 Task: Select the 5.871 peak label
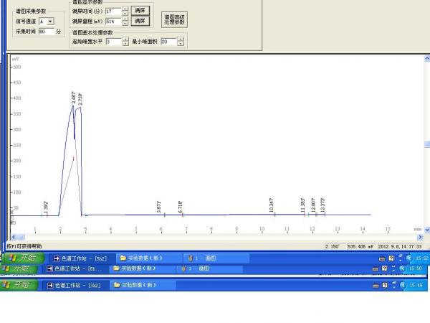(159, 207)
